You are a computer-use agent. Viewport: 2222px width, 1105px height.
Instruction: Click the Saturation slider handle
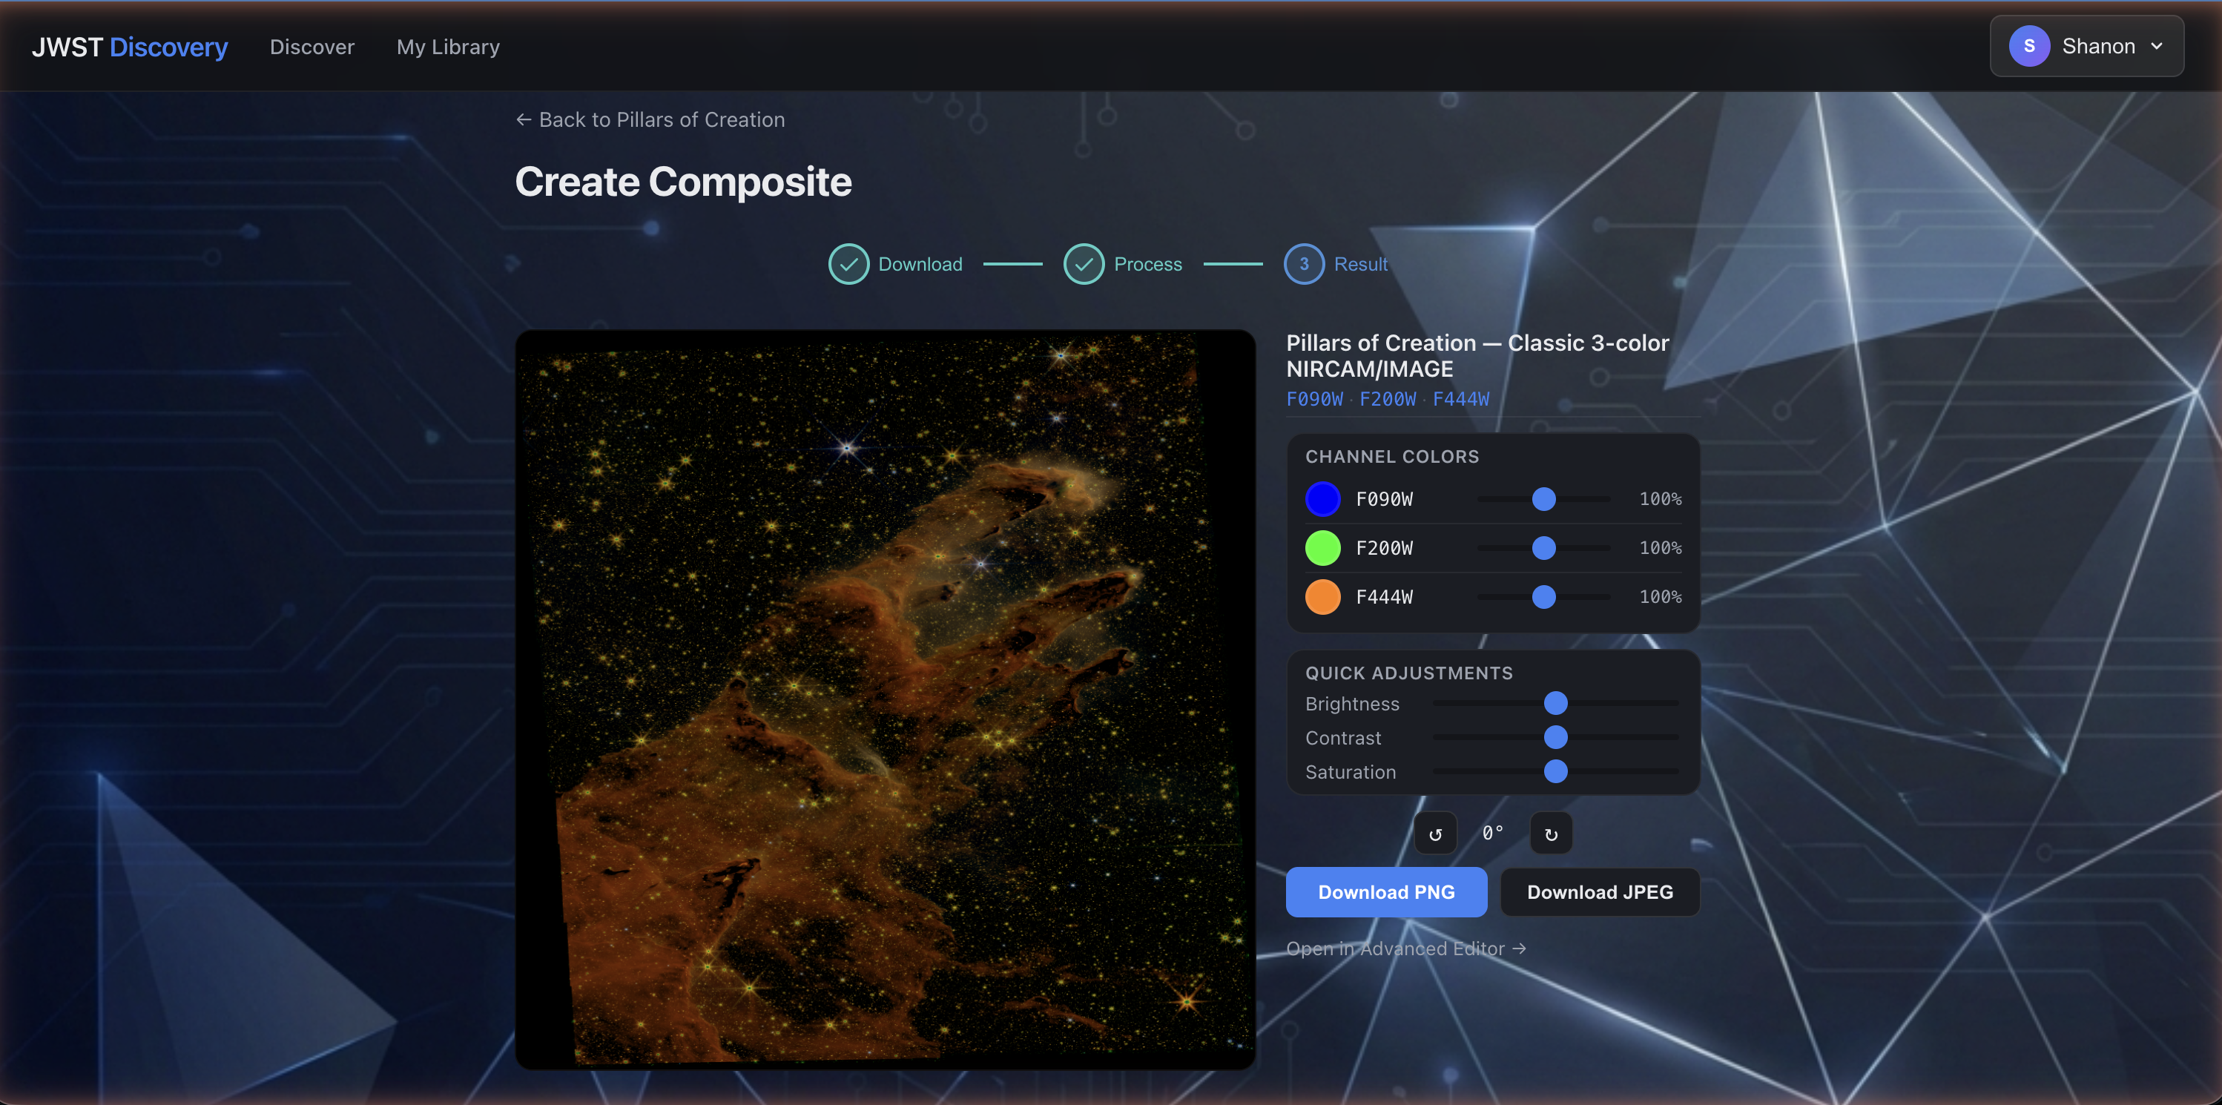(1555, 771)
